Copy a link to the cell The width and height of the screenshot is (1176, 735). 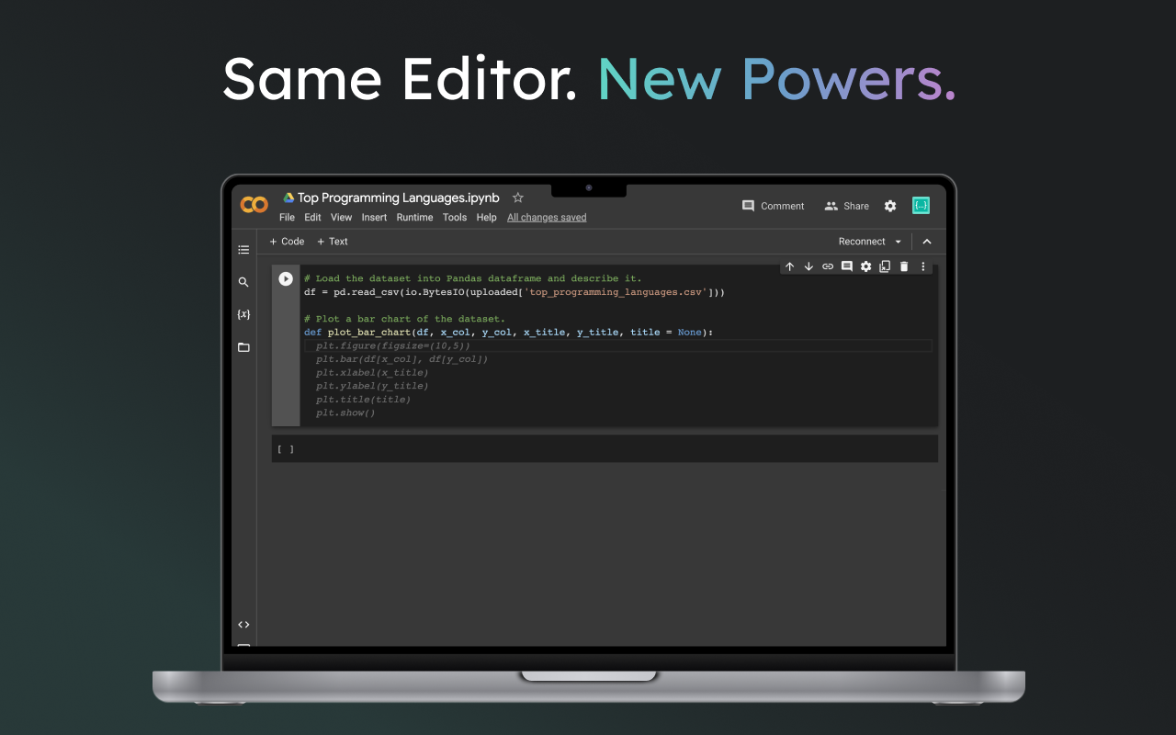pos(827,266)
